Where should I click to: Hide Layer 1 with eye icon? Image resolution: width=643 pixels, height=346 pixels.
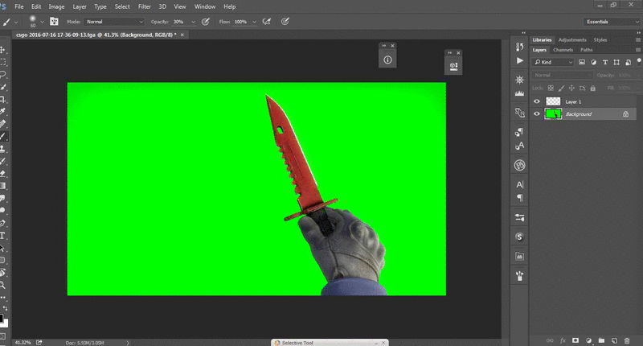pyautogui.click(x=537, y=101)
